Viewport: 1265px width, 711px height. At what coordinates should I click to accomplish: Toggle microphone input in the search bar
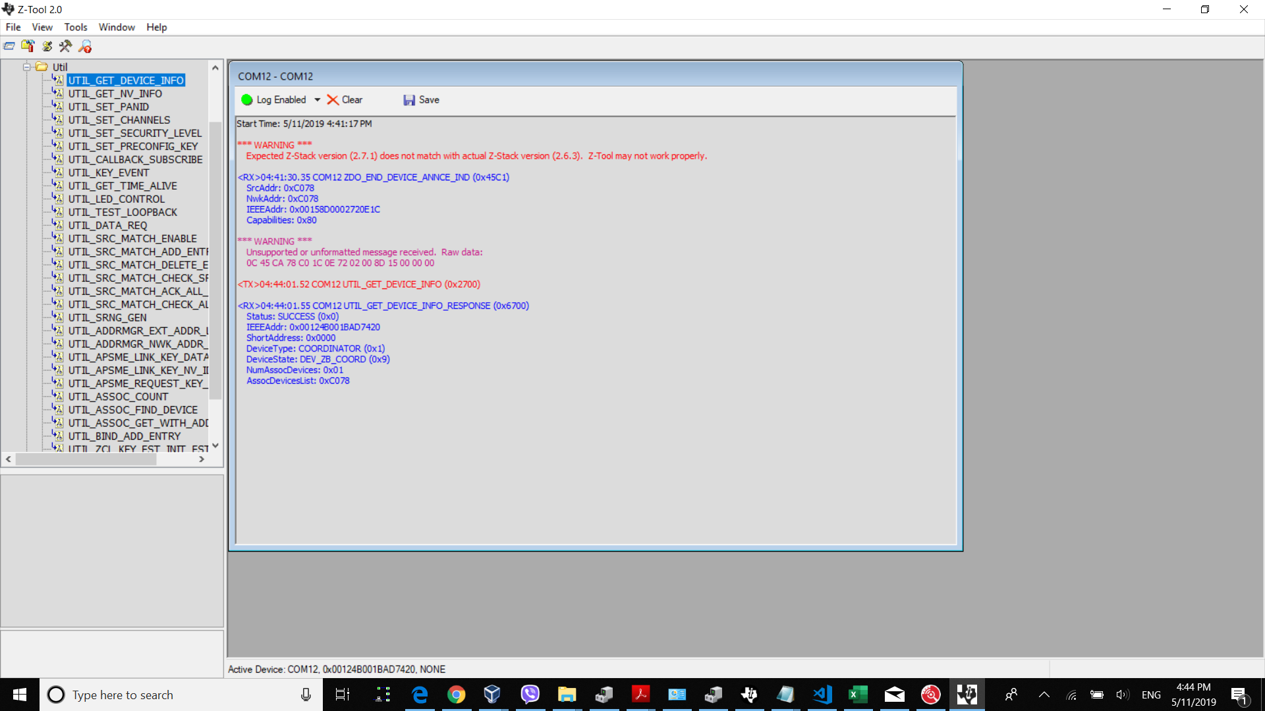point(305,695)
